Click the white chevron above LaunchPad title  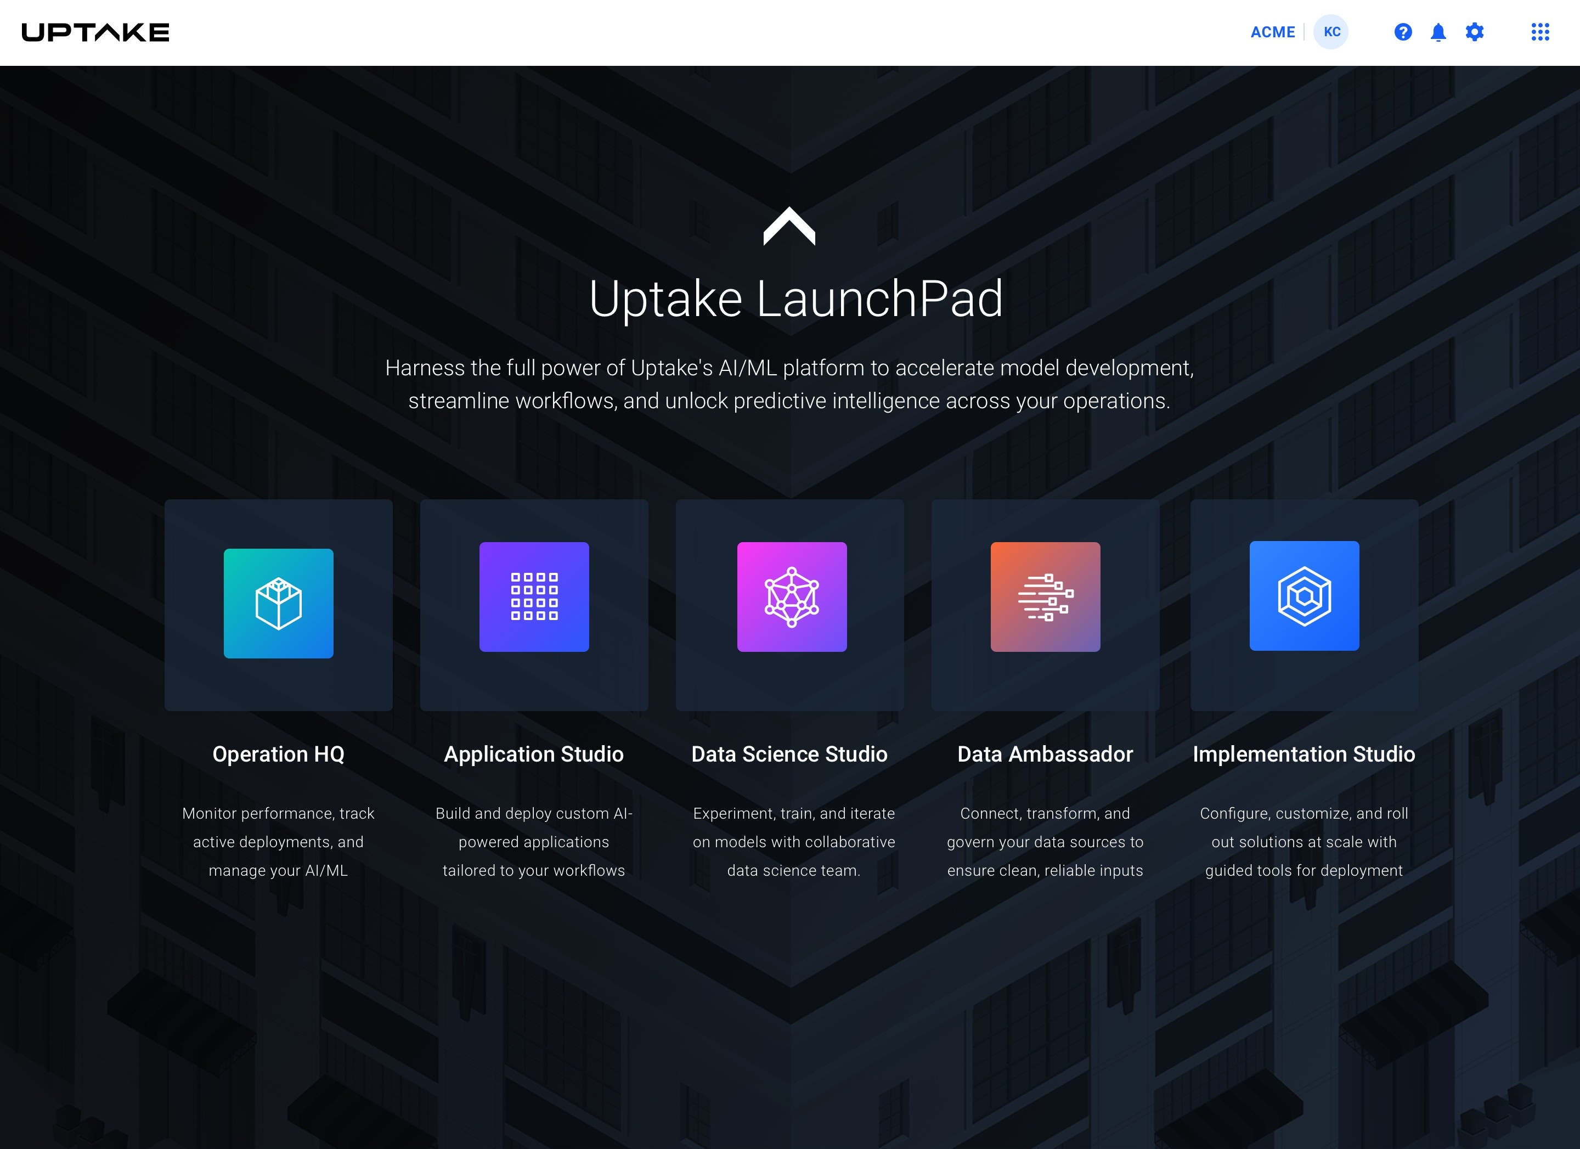(789, 227)
